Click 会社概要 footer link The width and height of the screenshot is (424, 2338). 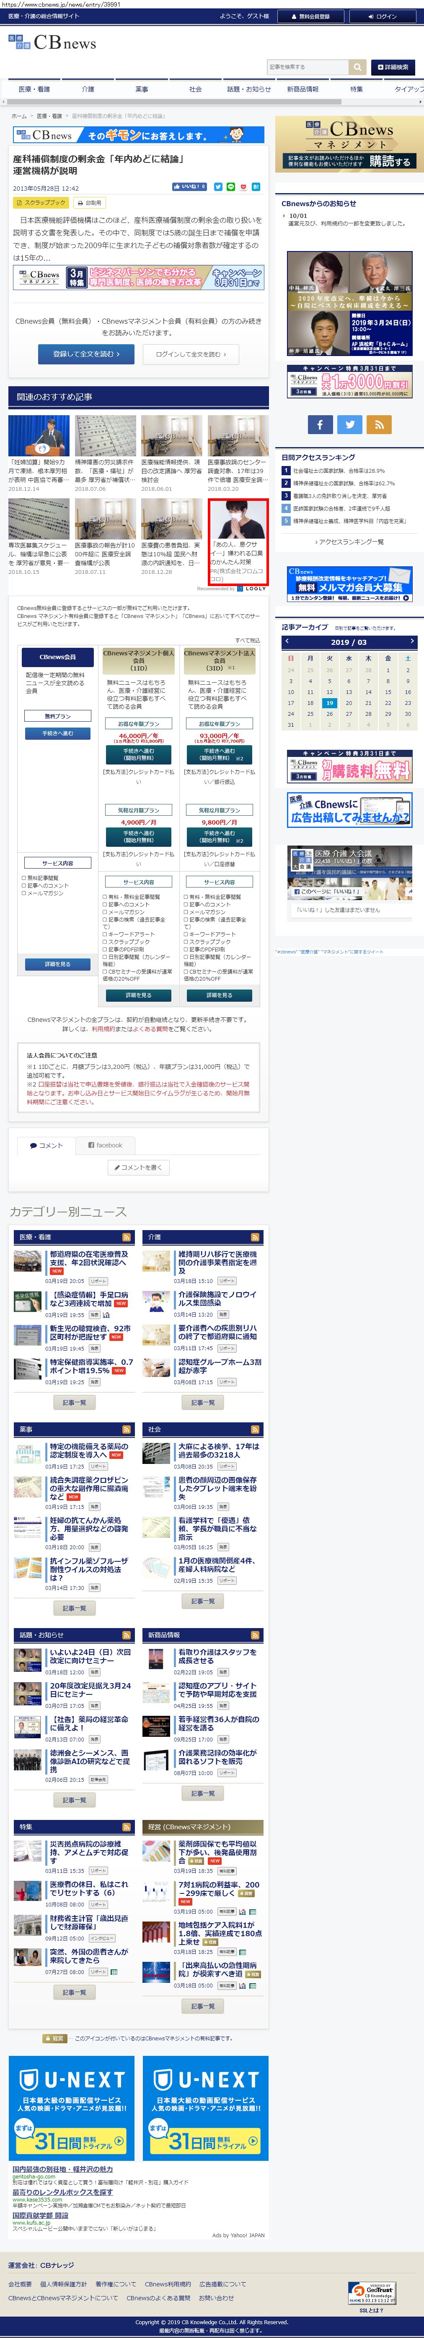pos(20,2284)
